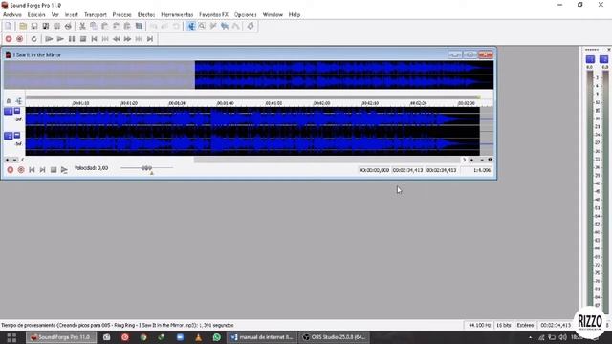Click Rewind in the transport toolbar

pos(117,39)
